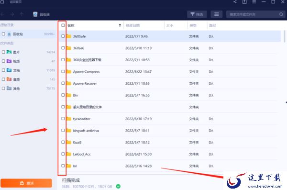
Task: Click the search magnifier icon
Action: tap(281, 14)
